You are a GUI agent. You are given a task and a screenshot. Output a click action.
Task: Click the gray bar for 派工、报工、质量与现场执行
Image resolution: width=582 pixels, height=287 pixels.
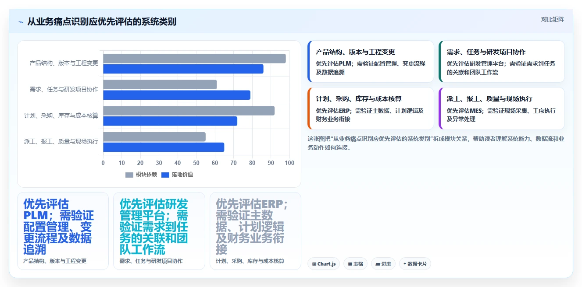click(x=154, y=137)
